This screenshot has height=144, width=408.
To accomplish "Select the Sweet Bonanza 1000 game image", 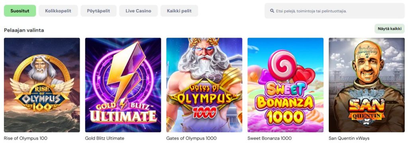I will [285, 85].
